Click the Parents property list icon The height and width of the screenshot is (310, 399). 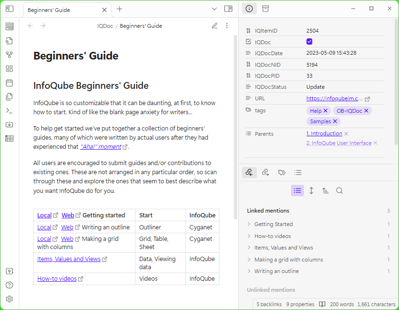[248, 133]
